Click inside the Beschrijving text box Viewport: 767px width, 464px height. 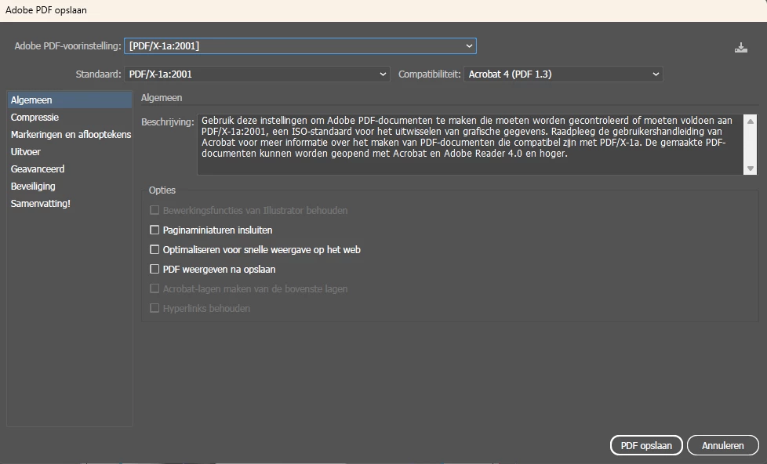(x=471, y=143)
